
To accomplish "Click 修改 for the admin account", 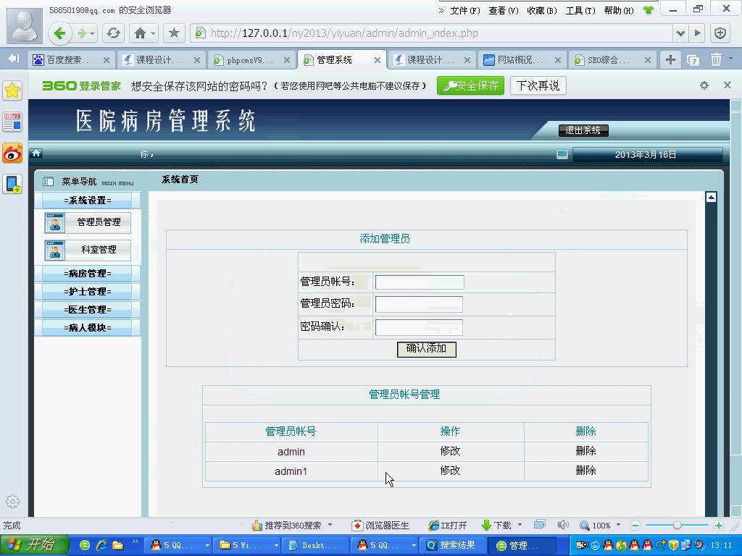I will pyautogui.click(x=450, y=451).
